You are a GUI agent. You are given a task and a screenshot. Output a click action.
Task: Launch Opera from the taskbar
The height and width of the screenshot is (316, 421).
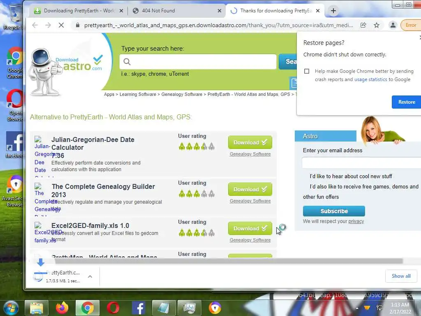click(x=113, y=308)
